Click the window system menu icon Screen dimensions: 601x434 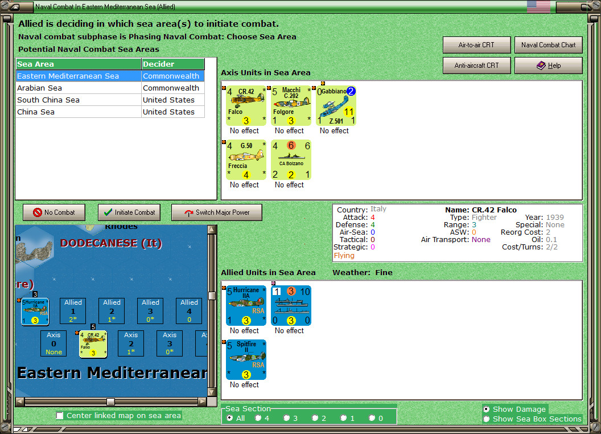[15, 6]
